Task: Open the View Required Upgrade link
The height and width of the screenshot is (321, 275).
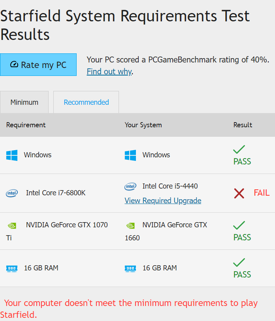Action: (163, 200)
